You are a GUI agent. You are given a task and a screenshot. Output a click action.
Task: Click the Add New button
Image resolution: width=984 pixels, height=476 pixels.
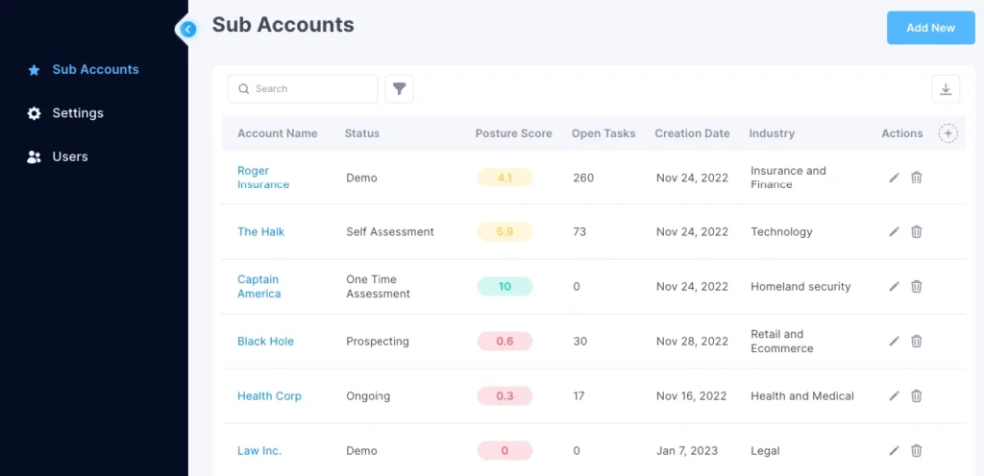tap(930, 28)
